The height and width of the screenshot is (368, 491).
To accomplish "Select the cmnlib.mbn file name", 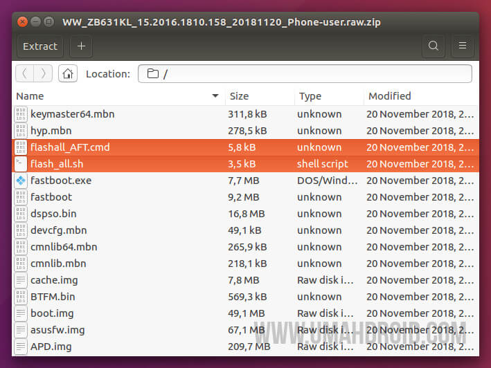I will [x=58, y=264].
